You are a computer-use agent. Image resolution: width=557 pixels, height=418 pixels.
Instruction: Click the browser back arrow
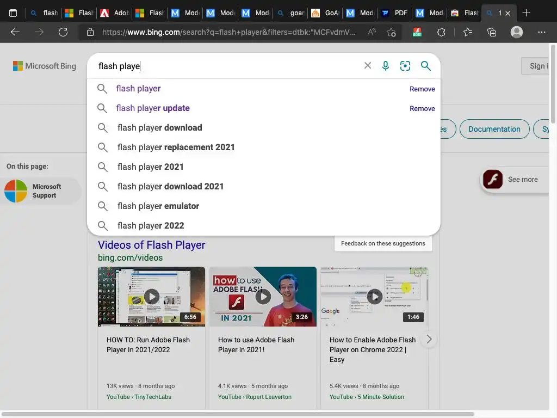point(15,32)
